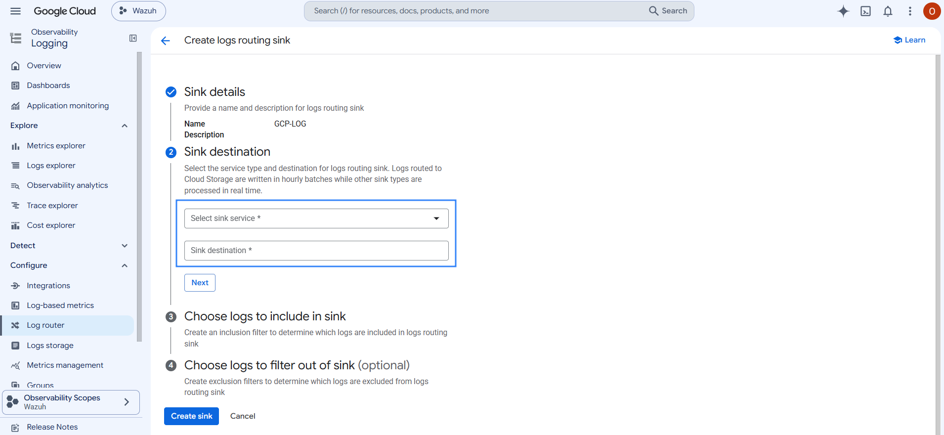Collapse the sidebar with panel icon
Image resolution: width=944 pixels, height=435 pixels.
click(133, 38)
